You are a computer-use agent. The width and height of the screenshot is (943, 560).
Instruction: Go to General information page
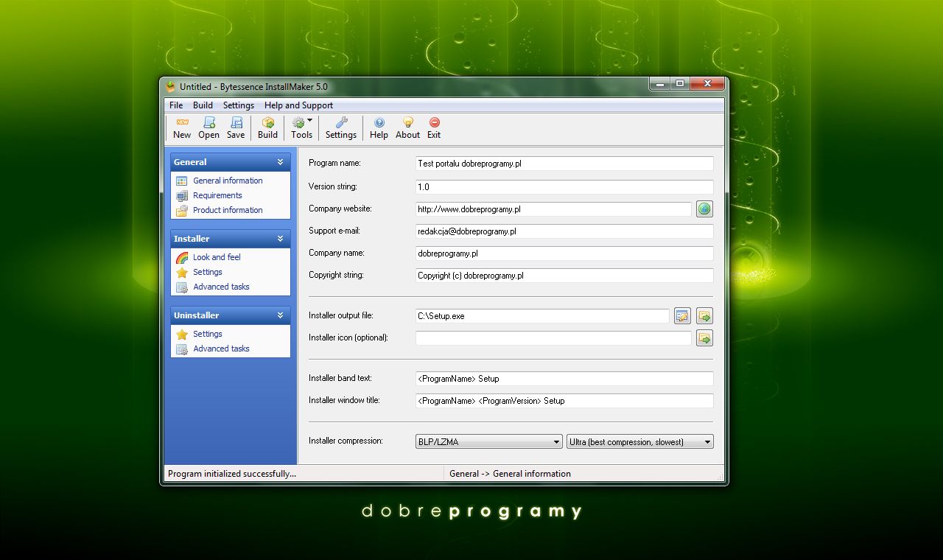pyautogui.click(x=228, y=181)
